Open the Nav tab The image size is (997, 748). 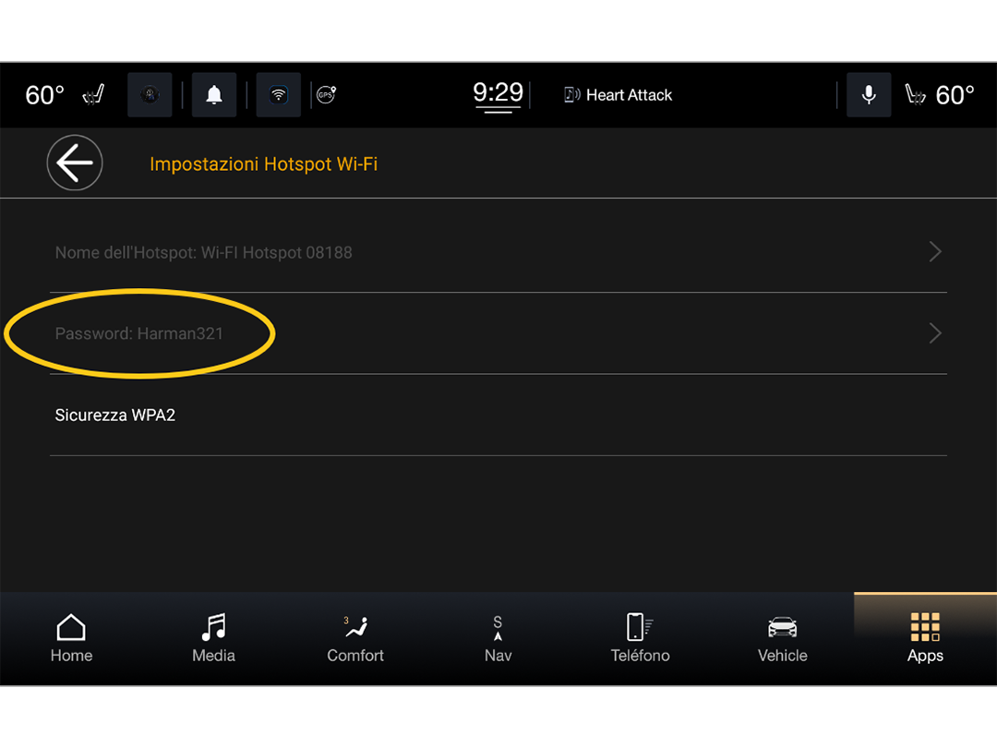click(498, 639)
